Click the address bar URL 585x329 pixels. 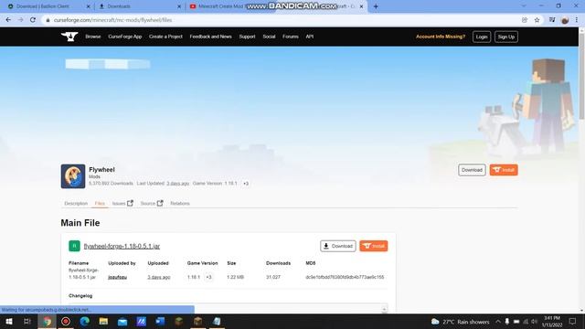point(112,20)
